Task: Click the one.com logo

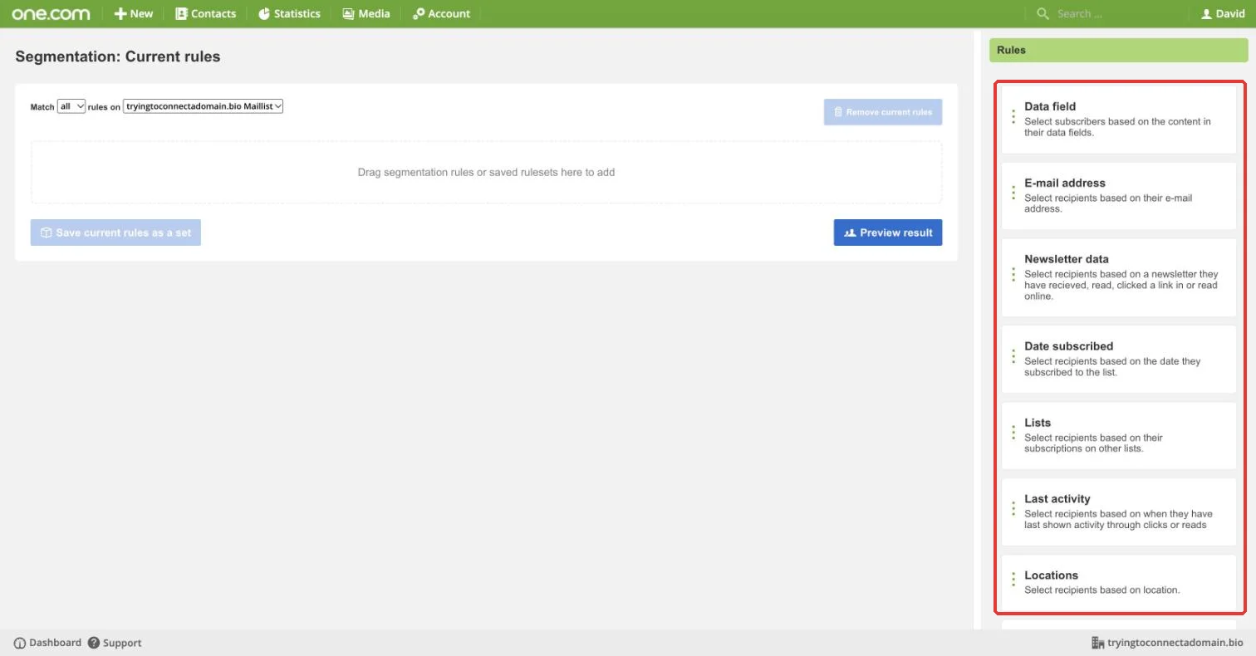Action: (51, 13)
